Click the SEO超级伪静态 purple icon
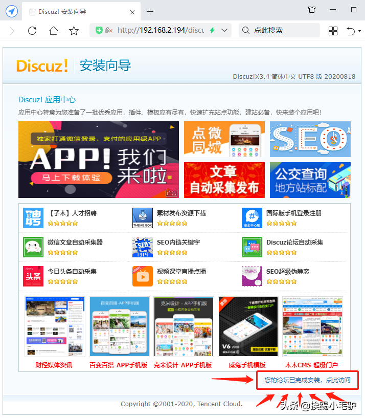Screen dimensions: 365x419 pyautogui.click(x=252, y=276)
